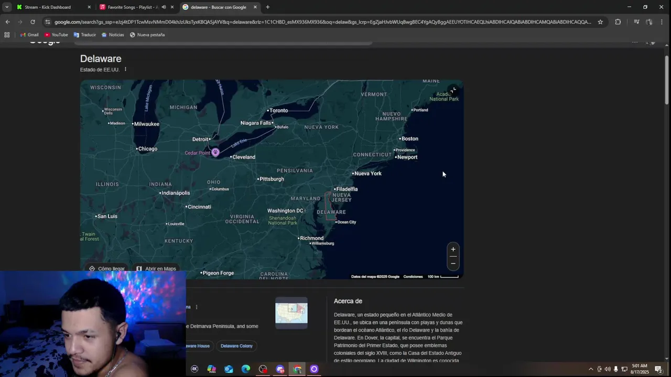
Task: Open the Microsoft Copilot taskbar icon
Action: 212,369
